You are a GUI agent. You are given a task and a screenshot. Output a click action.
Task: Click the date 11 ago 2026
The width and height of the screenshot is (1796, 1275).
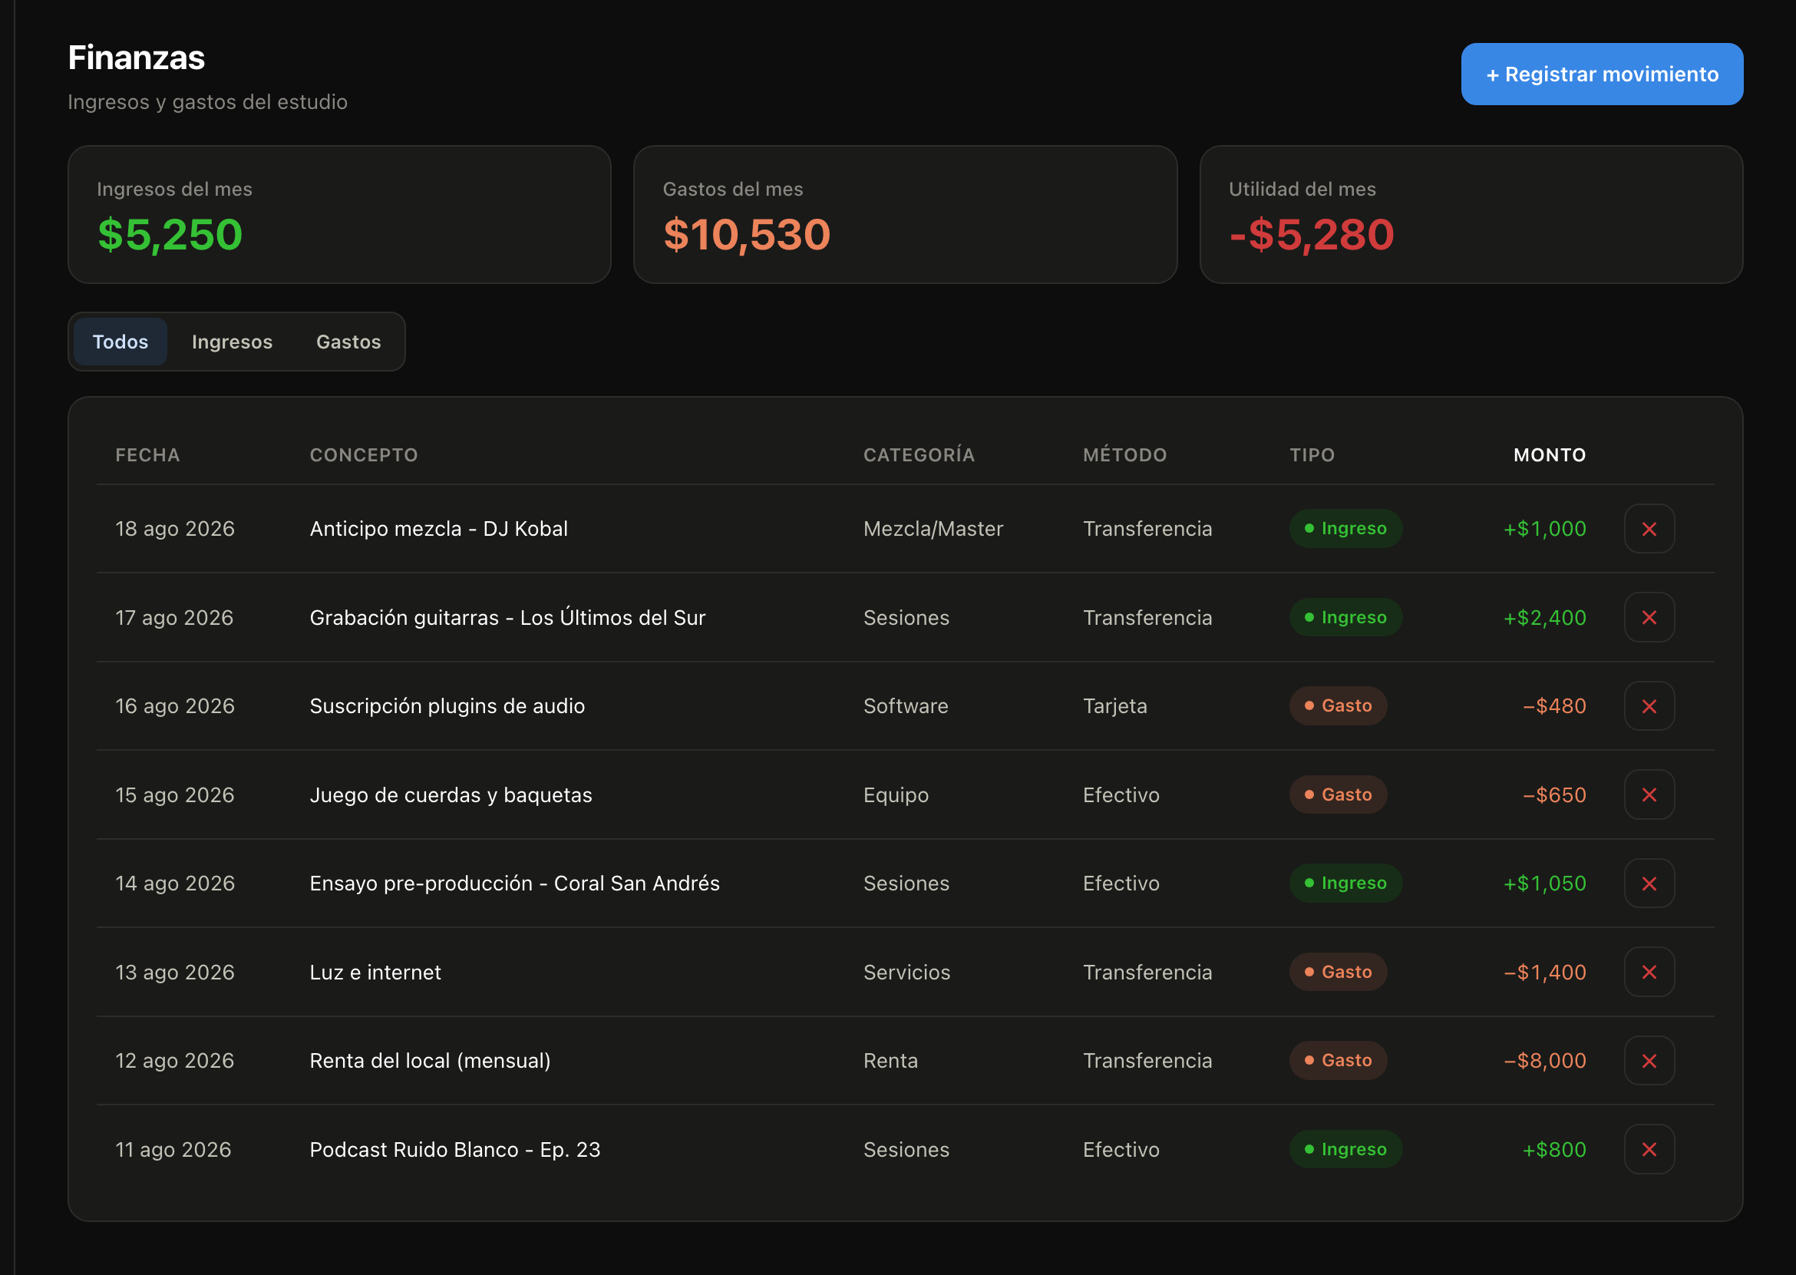[x=173, y=1149]
